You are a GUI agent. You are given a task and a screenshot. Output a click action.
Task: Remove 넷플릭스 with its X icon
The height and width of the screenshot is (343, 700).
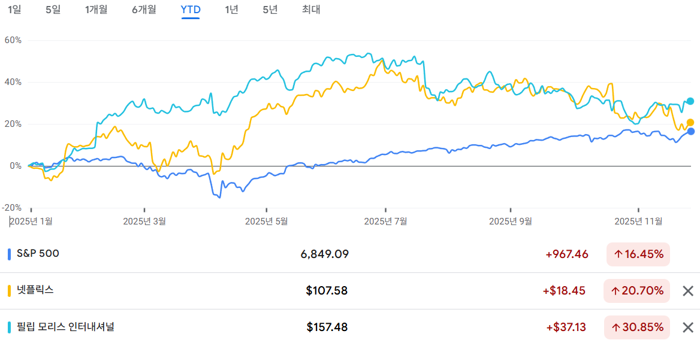tap(688, 292)
